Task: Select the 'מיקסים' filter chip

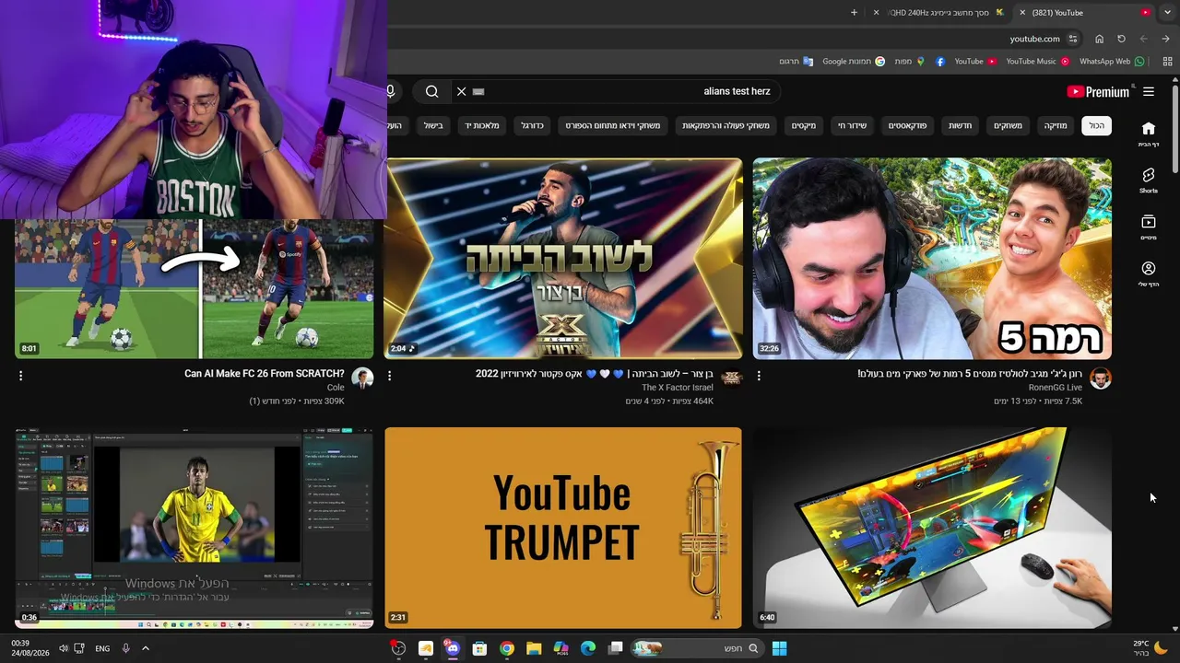Action: (x=804, y=125)
